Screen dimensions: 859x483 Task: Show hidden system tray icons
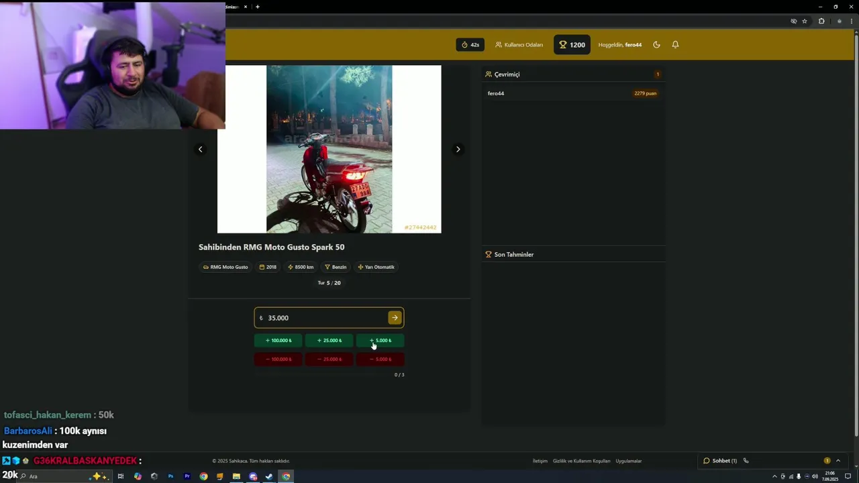pos(774,476)
